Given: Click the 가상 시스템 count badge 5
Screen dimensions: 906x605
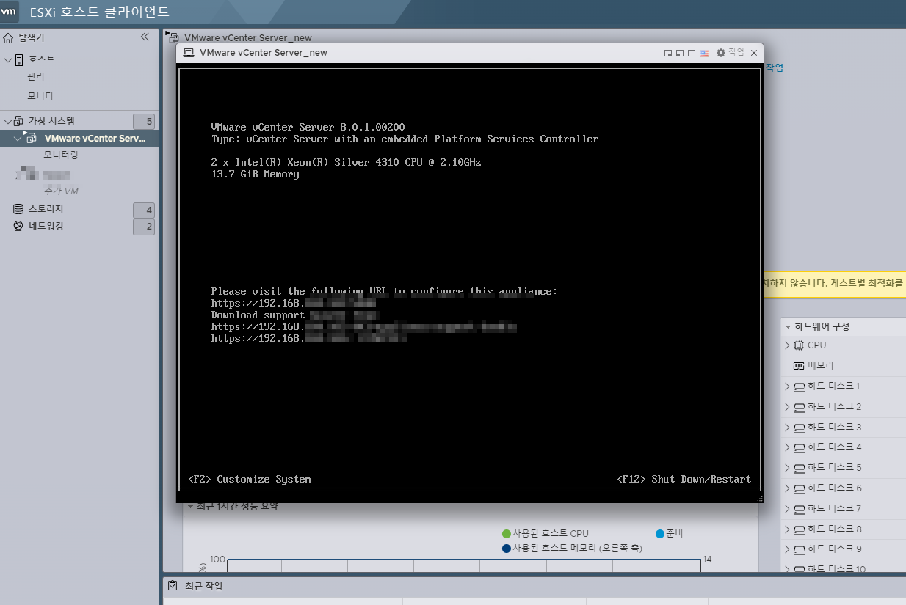Looking at the screenshot, I should [144, 122].
